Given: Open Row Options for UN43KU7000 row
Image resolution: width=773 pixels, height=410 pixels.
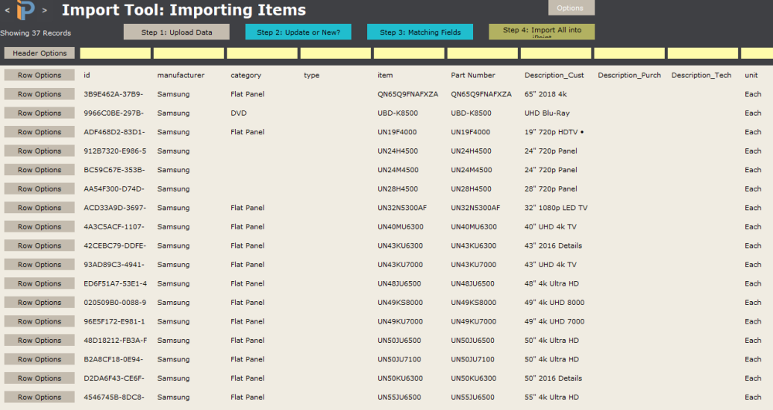Looking at the screenshot, I should click(x=39, y=264).
